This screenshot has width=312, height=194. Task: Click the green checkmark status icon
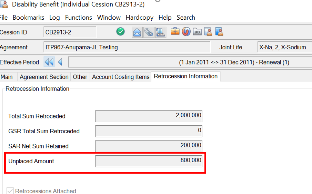pyautogui.click(x=120, y=32)
